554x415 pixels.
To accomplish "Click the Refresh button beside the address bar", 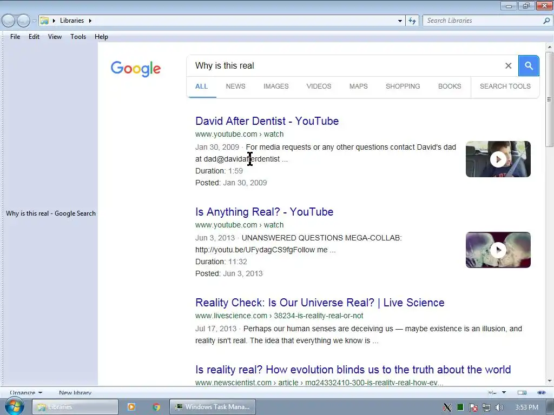I will 412,21.
